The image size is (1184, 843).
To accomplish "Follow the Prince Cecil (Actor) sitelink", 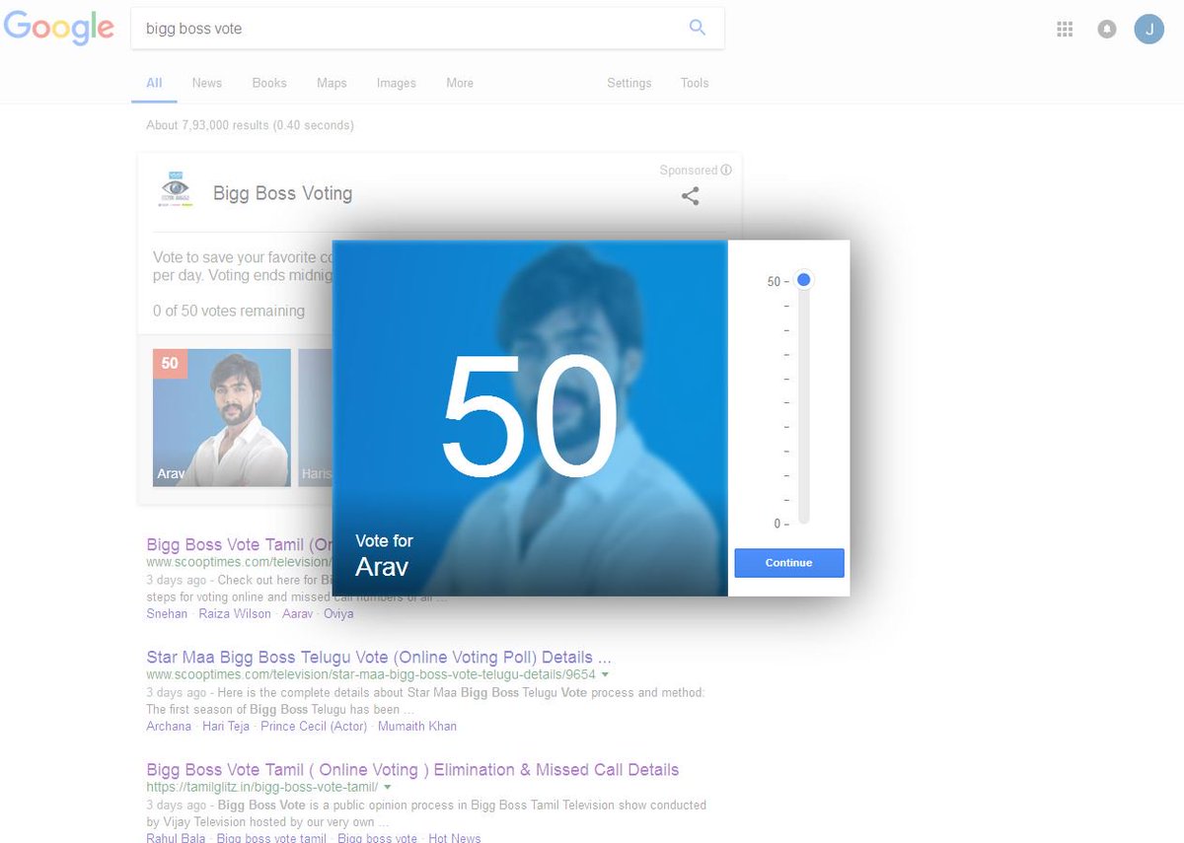I will click(x=314, y=726).
